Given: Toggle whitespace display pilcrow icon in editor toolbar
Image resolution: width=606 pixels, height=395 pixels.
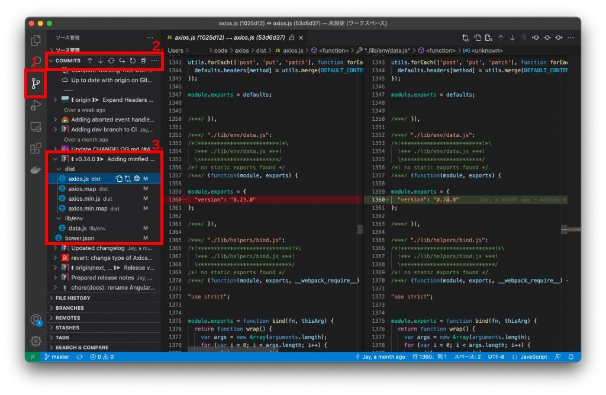Looking at the screenshot, I should click(x=523, y=38).
